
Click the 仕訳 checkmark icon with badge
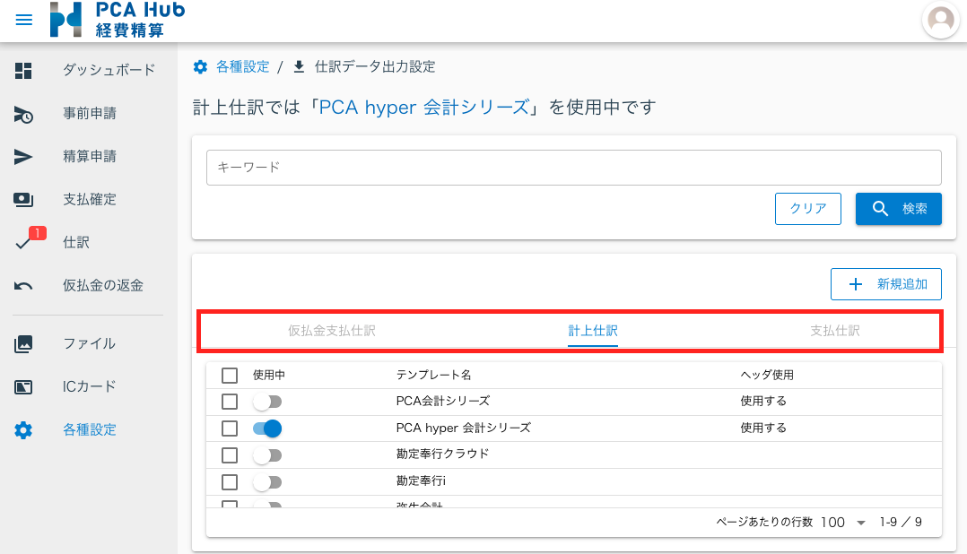point(25,243)
